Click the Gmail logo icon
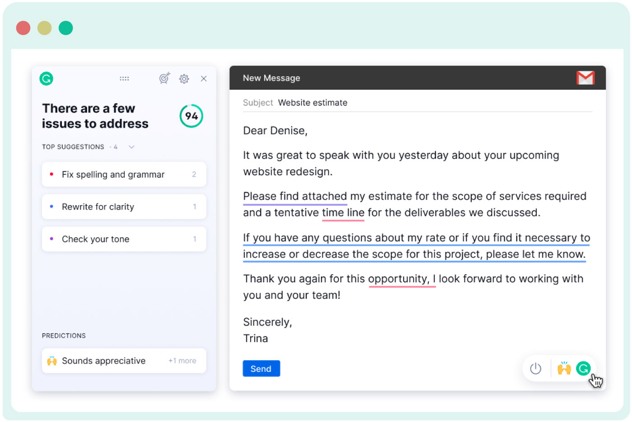Viewport: 632px width, 422px height. [585, 78]
